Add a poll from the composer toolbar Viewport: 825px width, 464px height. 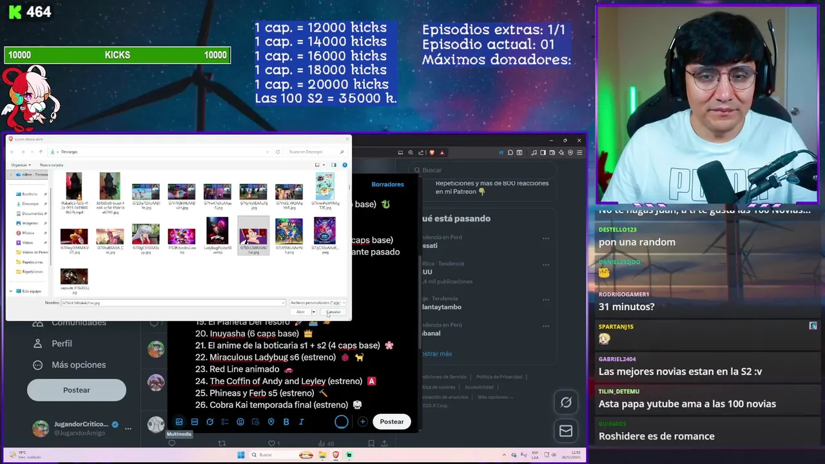[225, 422]
